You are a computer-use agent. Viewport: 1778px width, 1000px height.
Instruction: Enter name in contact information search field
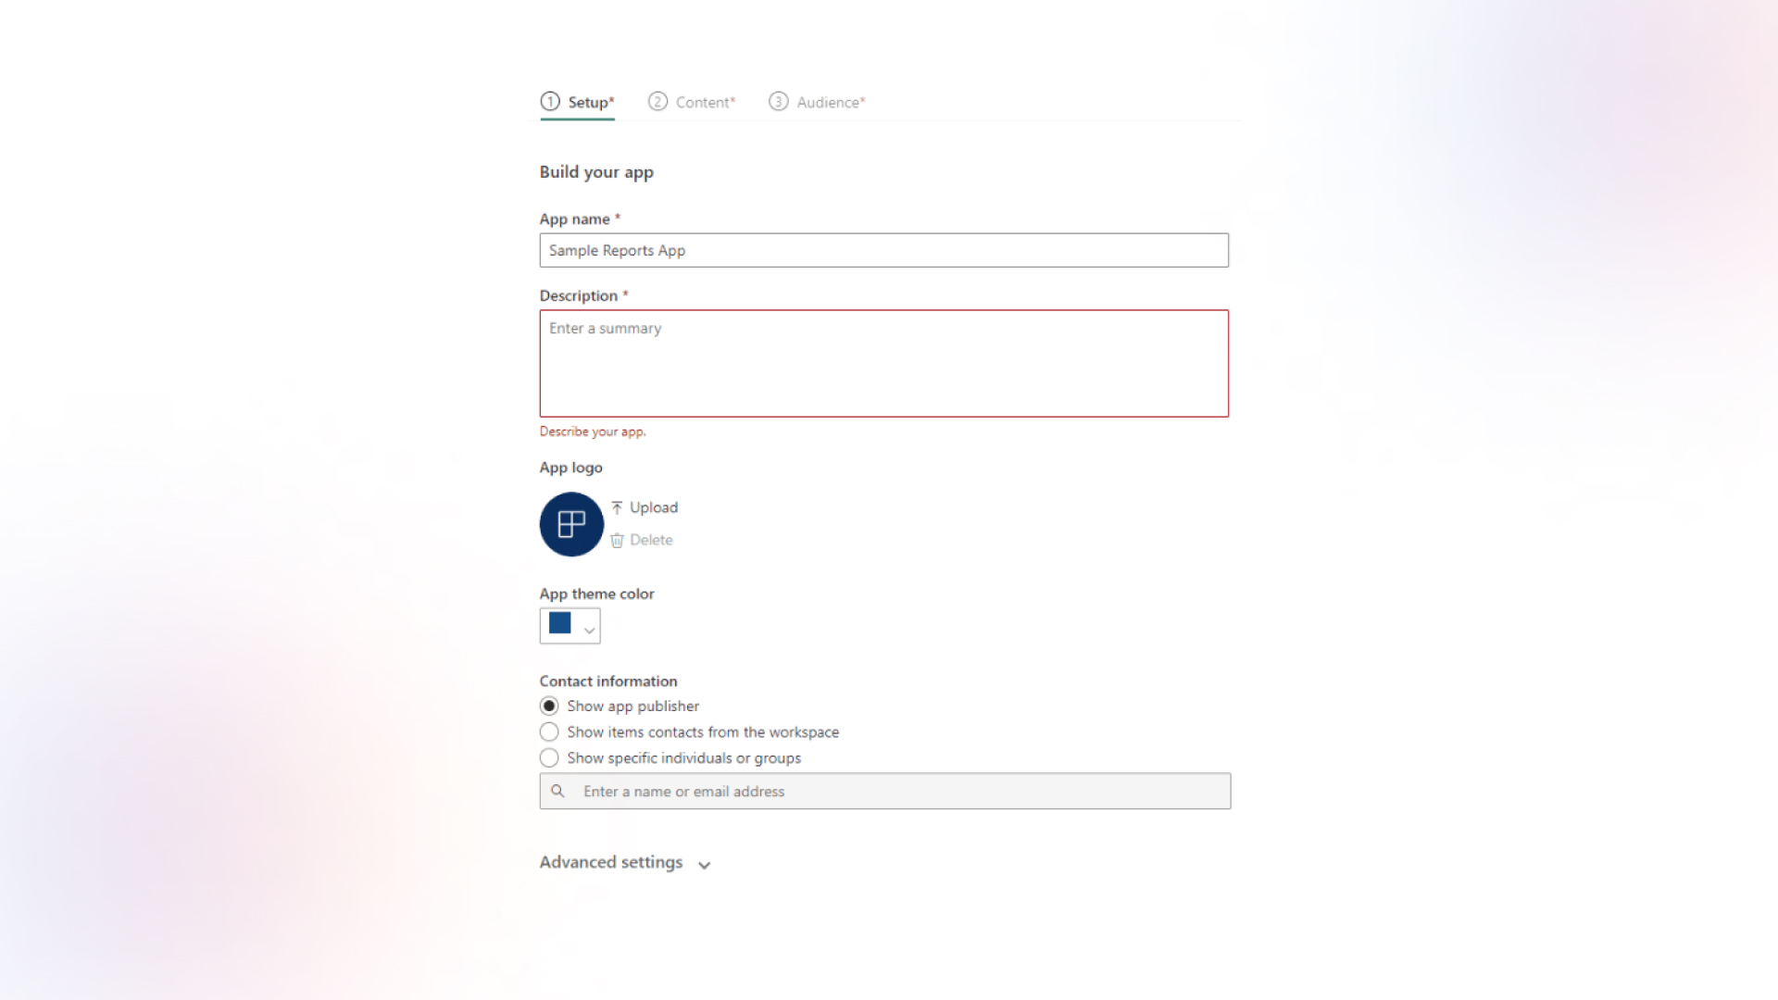(x=883, y=790)
